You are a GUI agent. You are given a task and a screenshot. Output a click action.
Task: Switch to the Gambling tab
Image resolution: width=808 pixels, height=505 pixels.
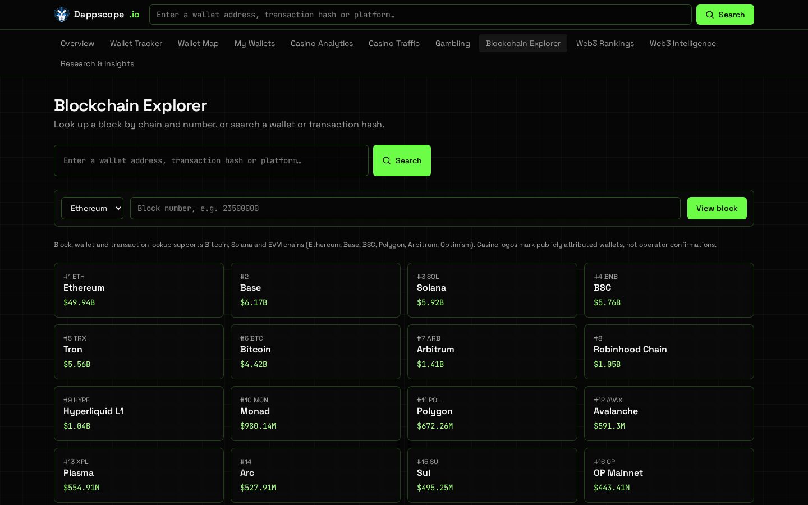pyautogui.click(x=453, y=43)
